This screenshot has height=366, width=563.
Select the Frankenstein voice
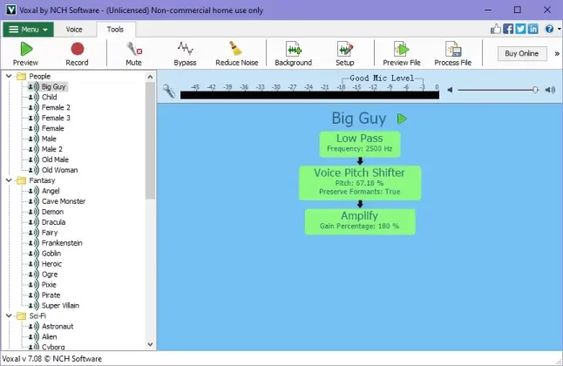[62, 243]
